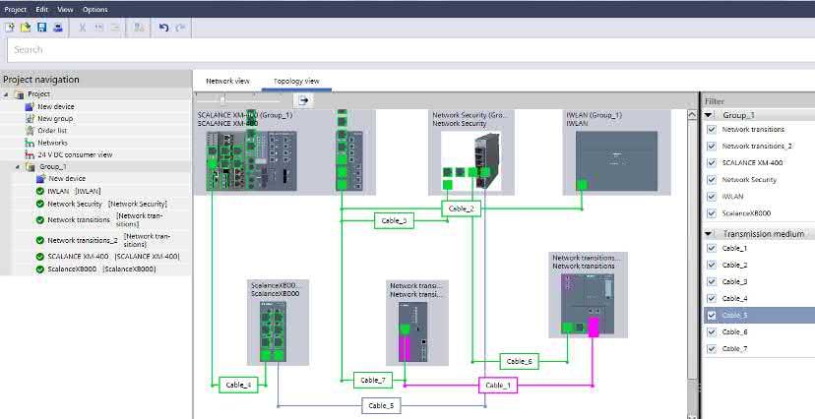Click into the Search field

[x=410, y=50]
